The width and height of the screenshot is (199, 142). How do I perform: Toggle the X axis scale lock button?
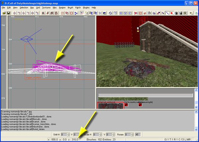[x=121, y=13]
